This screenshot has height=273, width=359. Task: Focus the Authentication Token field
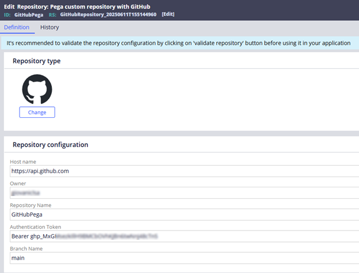(x=184, y=236)
